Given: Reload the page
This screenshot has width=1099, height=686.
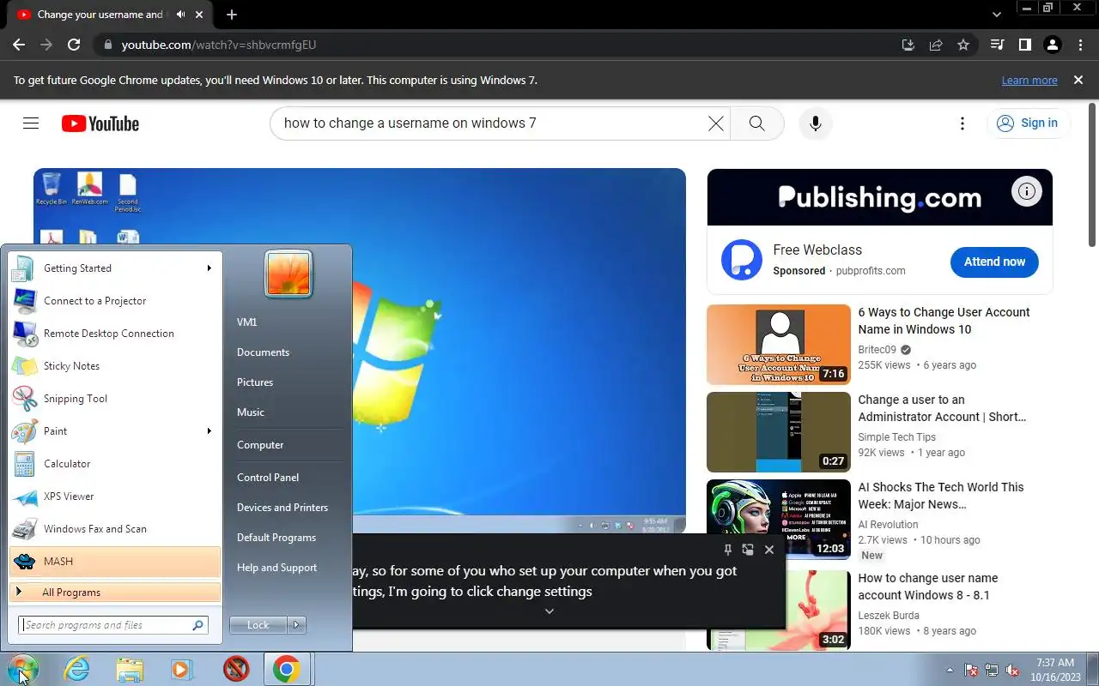Looking at the screenshot, I should [x=74, y=45].
